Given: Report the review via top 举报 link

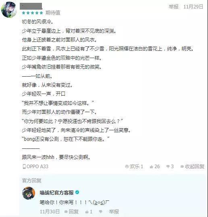Looking at the screenshot, I should [x=173, y=6].
